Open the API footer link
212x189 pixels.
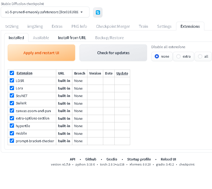pyautogui.click(x=72, y=159)
